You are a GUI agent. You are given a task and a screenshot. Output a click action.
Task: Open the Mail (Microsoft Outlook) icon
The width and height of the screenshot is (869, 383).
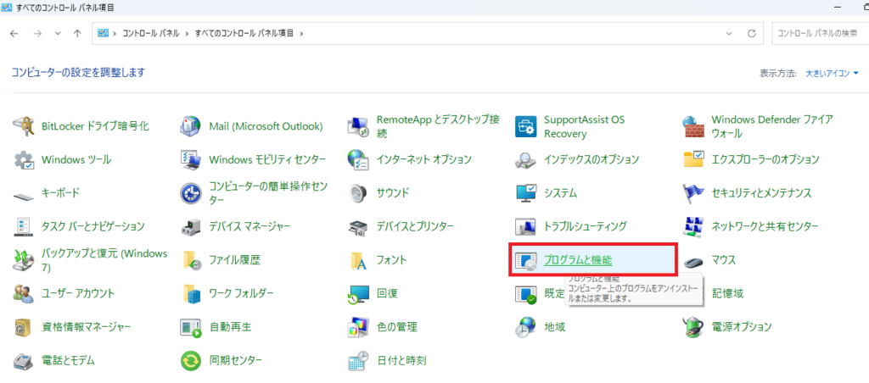[x=191, y=127]
